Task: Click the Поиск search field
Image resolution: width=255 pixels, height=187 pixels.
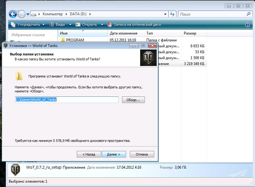Action: click(x=212, y=14)
